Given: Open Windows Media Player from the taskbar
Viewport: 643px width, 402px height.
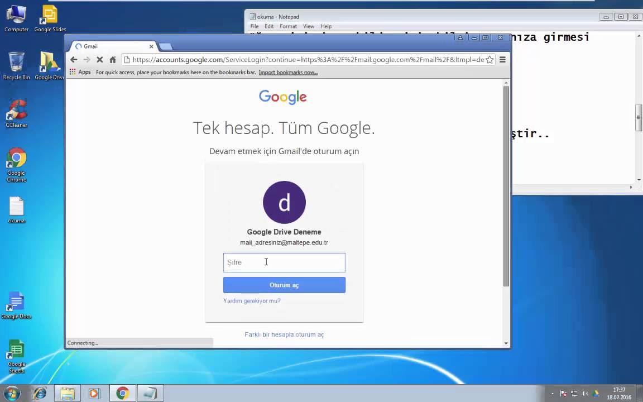Looking at the screenshot, I should [x=94, y=394].
